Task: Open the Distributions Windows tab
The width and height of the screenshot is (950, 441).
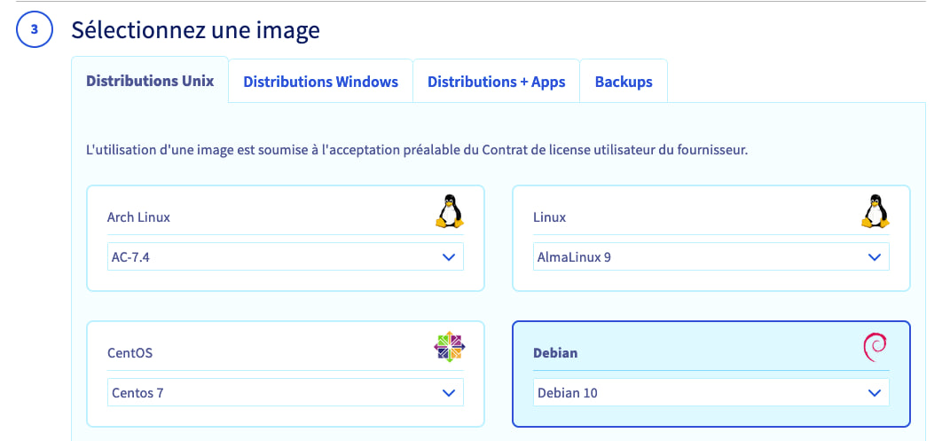Action: click(x=320, y=82)
